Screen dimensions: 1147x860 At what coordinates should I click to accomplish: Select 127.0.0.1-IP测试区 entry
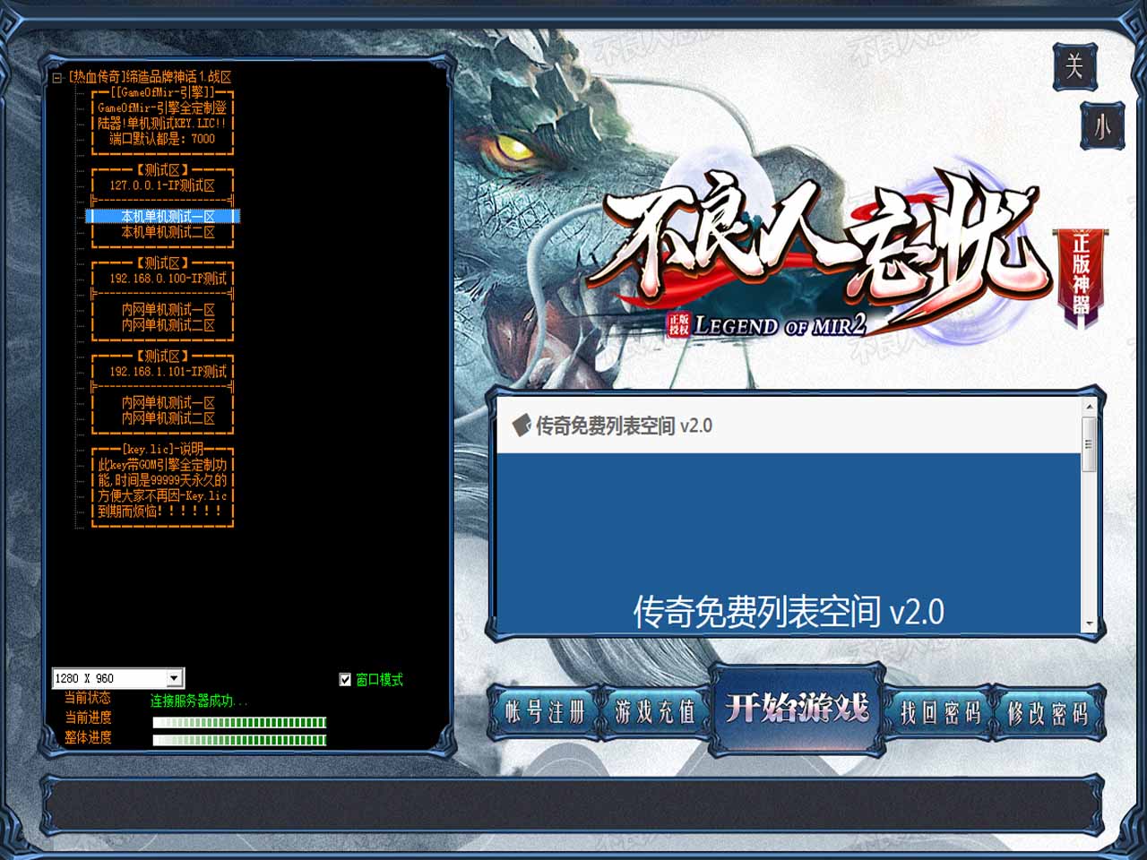163,185
